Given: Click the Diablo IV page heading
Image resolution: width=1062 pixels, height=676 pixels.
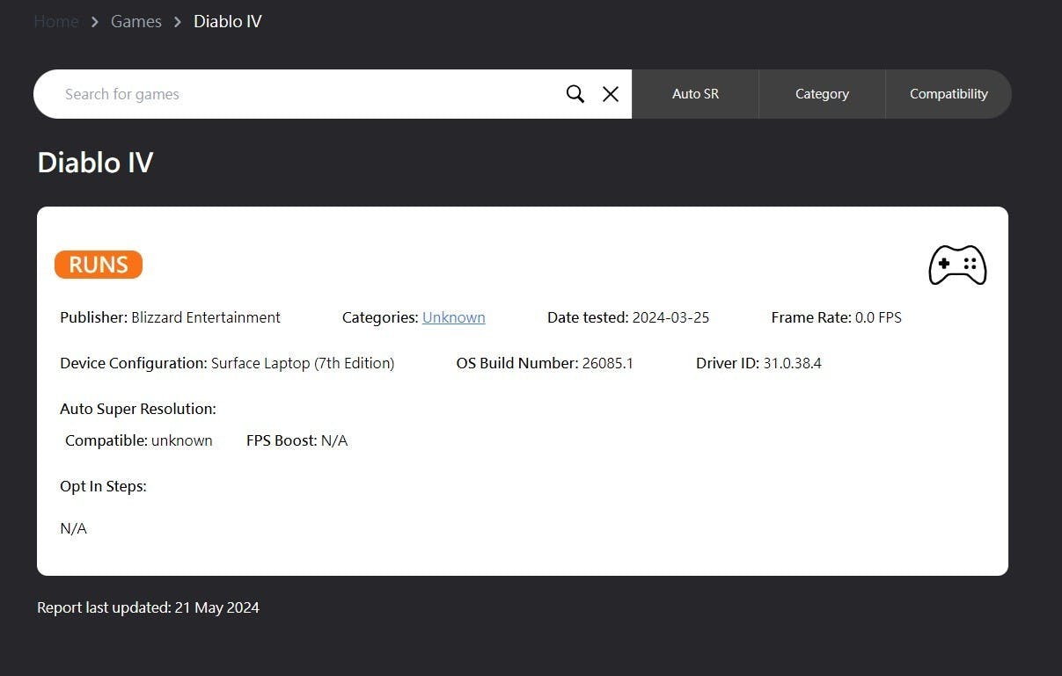Looking at the screenshot, I should click(95, 163).
